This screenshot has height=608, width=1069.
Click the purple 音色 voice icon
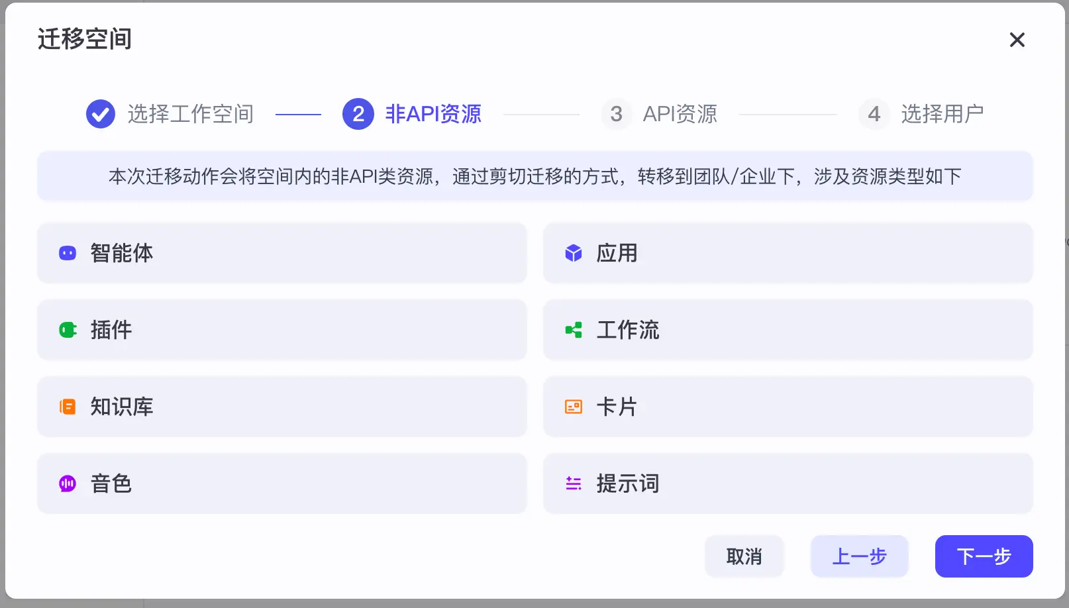click(68, 483)
